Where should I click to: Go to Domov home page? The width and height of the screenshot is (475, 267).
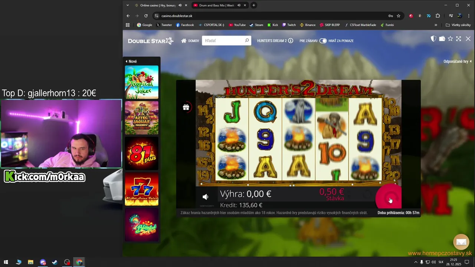190,41
